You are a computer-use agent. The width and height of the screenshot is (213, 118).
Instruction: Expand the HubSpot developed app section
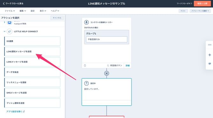tap(4, 22)
